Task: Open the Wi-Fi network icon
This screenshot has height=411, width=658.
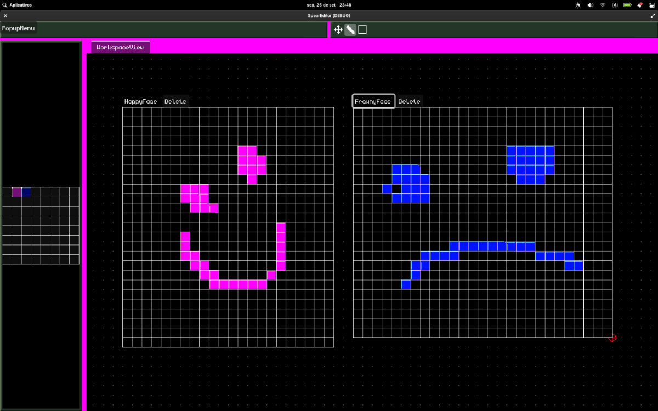Action: point(603,5)
